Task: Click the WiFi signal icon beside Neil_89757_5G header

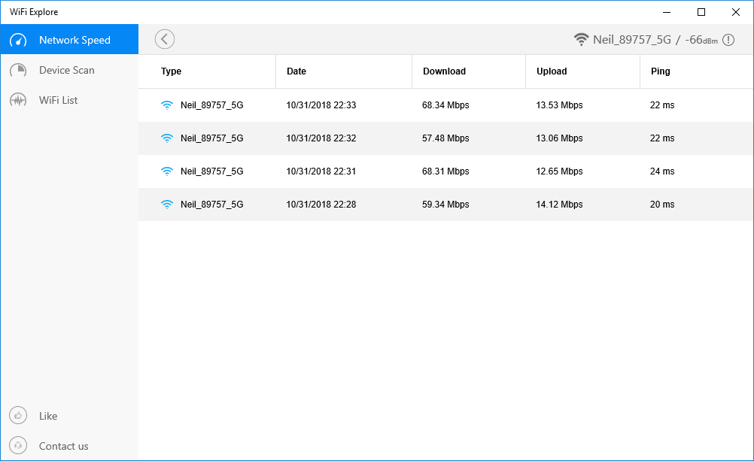Action: pos(581,39)
